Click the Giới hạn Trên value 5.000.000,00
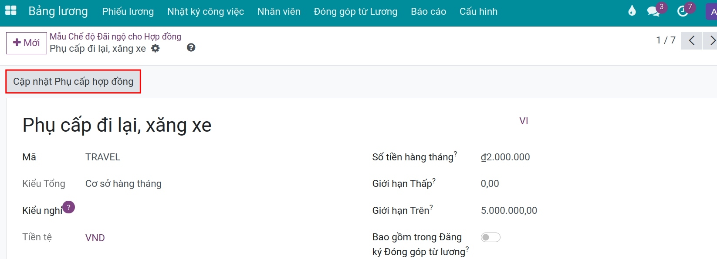 [x=509, y=211]
